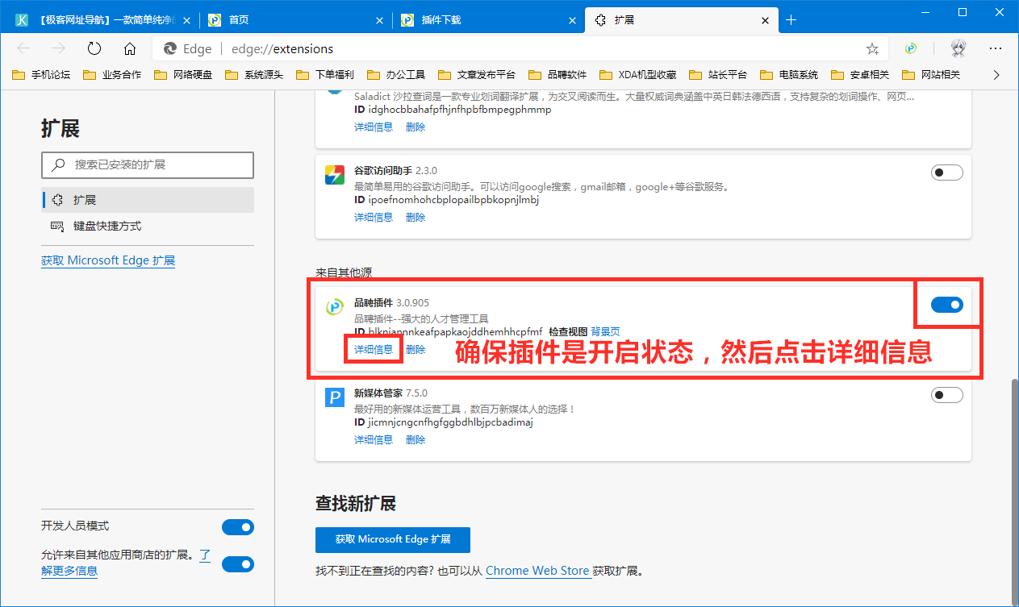Expand the favorites bar overflow chevron
1019x607 pixels.
click(x=996, y=74)
